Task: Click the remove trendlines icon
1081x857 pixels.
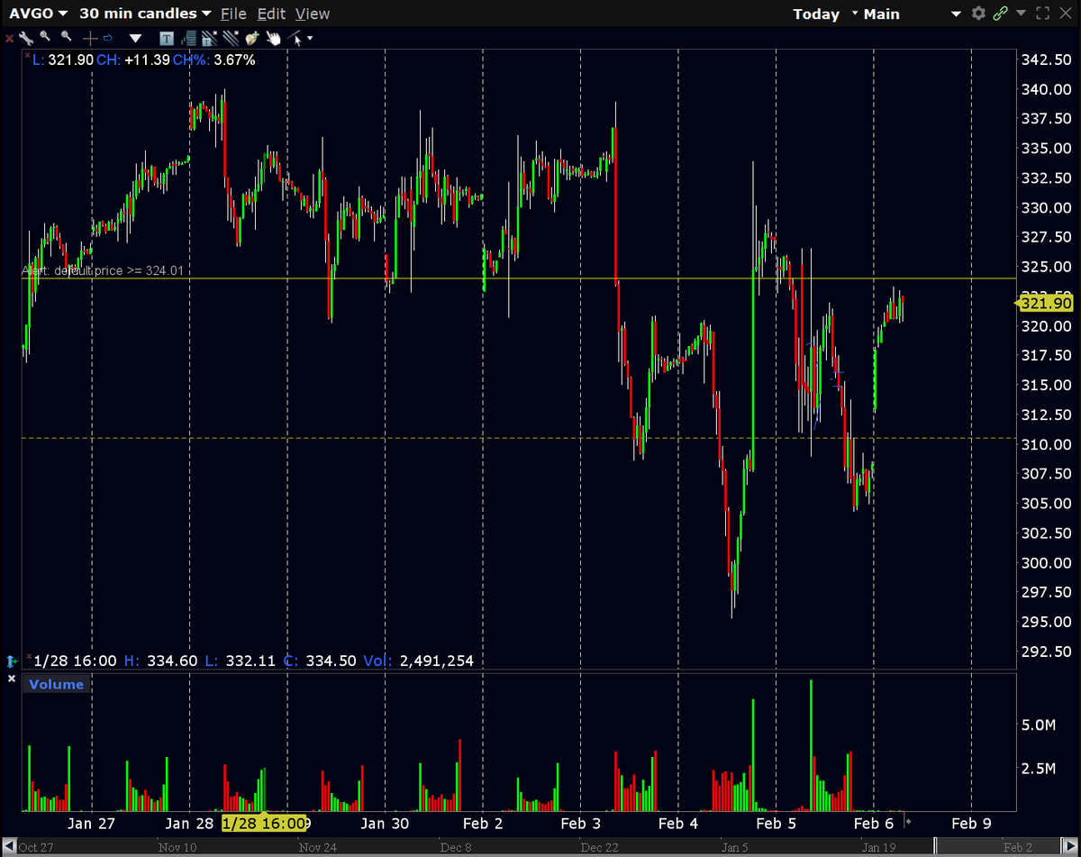Action: pyautogui.click(x=231, y=38)
